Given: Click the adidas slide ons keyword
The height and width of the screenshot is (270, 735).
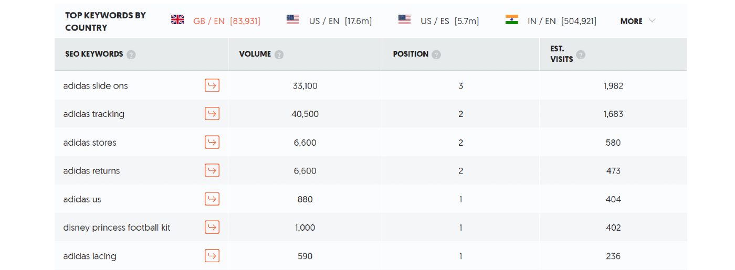Looking at the screenshot, I should coord(96,86).
